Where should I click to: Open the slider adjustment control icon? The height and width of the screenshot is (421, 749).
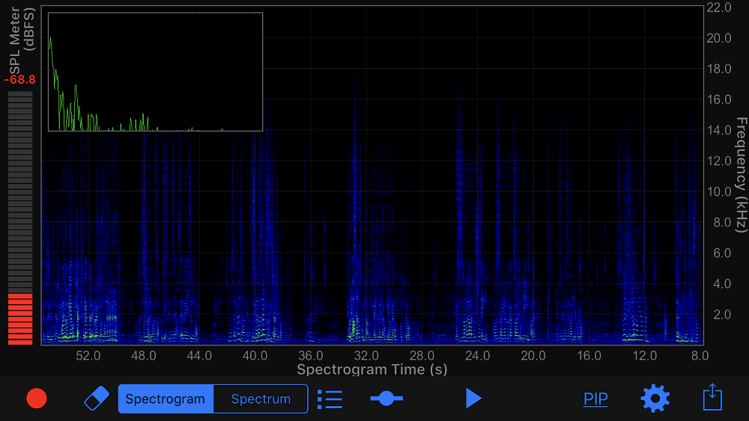[386, 398]
